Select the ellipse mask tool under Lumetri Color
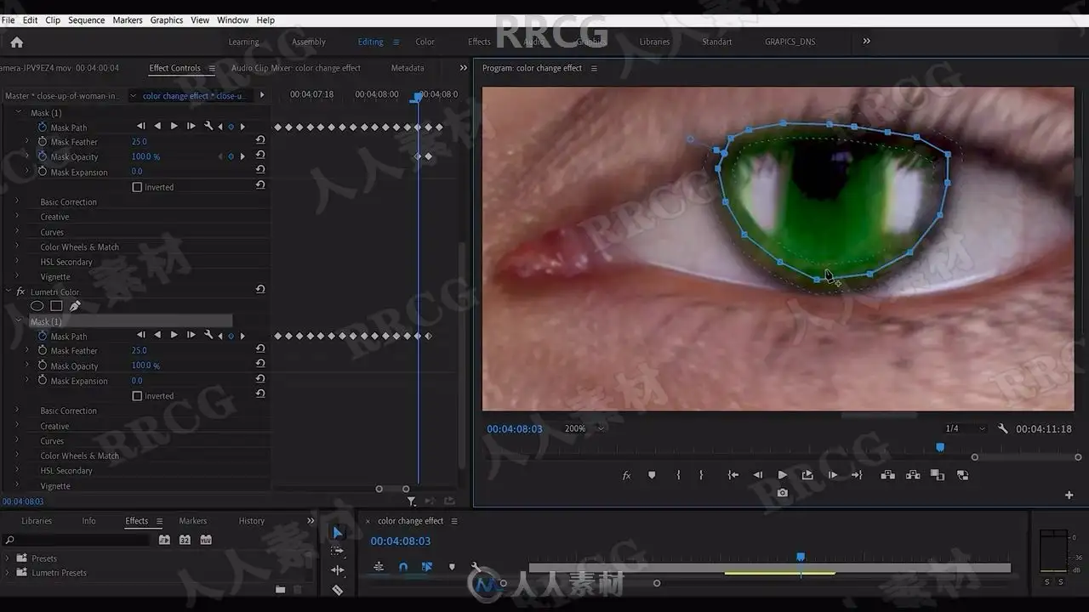Screen dimensions: 1089x612 [x=37, y=306]
